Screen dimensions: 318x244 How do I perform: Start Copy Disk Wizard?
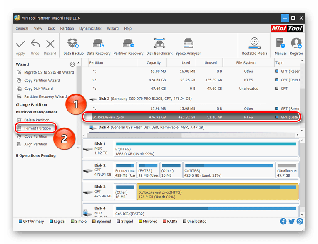(x=35, y=89)
